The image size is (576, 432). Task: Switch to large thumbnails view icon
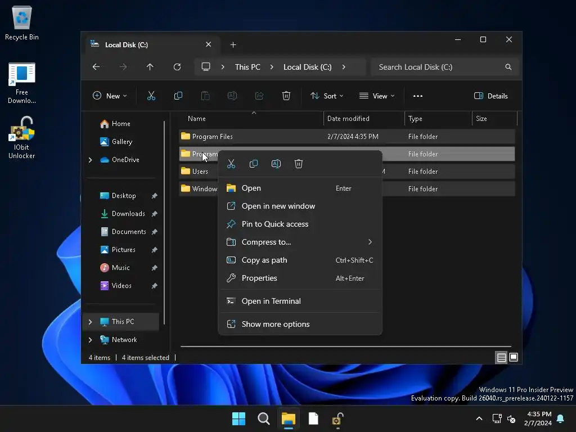pyautogui.click(x=514, y=357)
